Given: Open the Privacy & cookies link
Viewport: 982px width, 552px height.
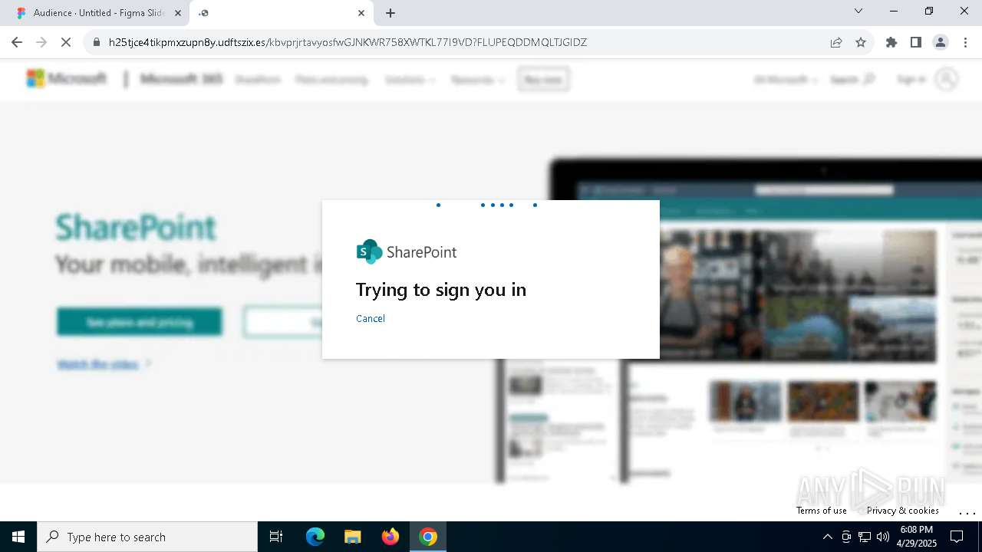Looking at the screenshot, I should [903, 511].
